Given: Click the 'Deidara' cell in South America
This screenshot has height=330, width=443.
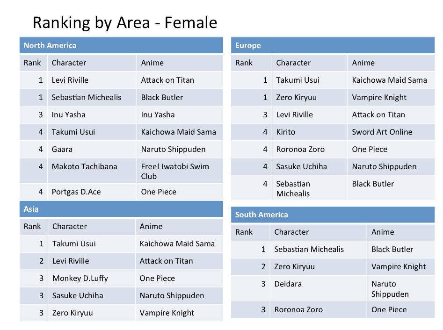Looking at the screenshot, I should tap(288, 284).
